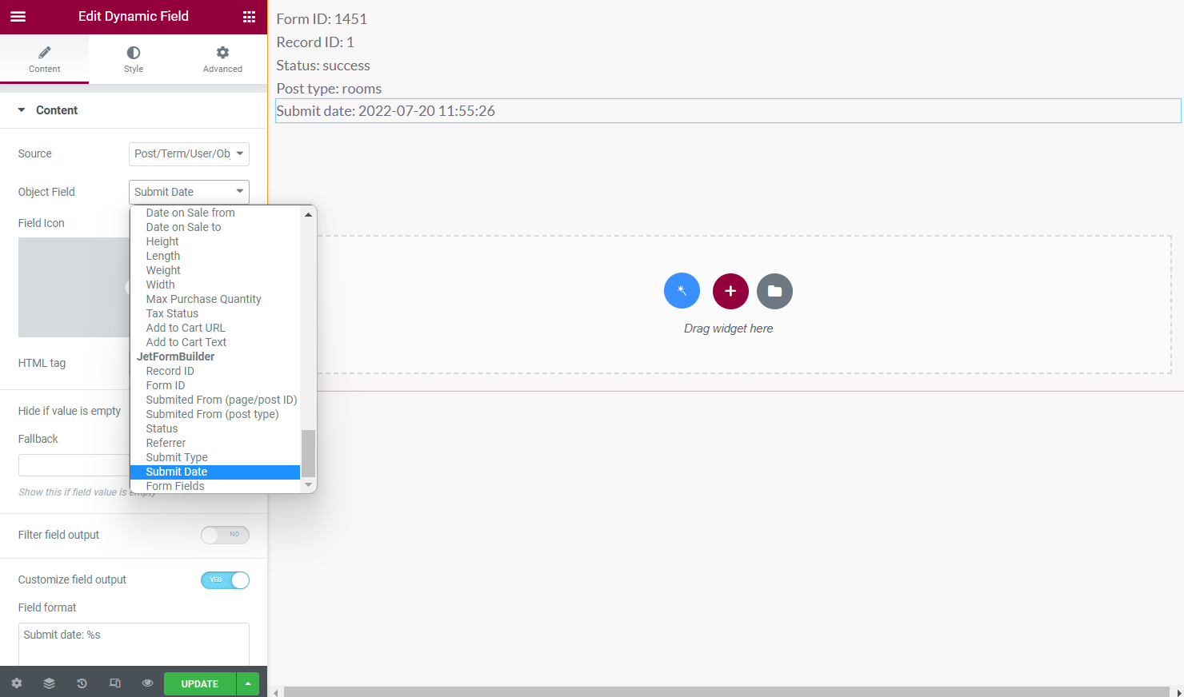Select highlighted 'Submit Date' option

[x=215, y=472]
